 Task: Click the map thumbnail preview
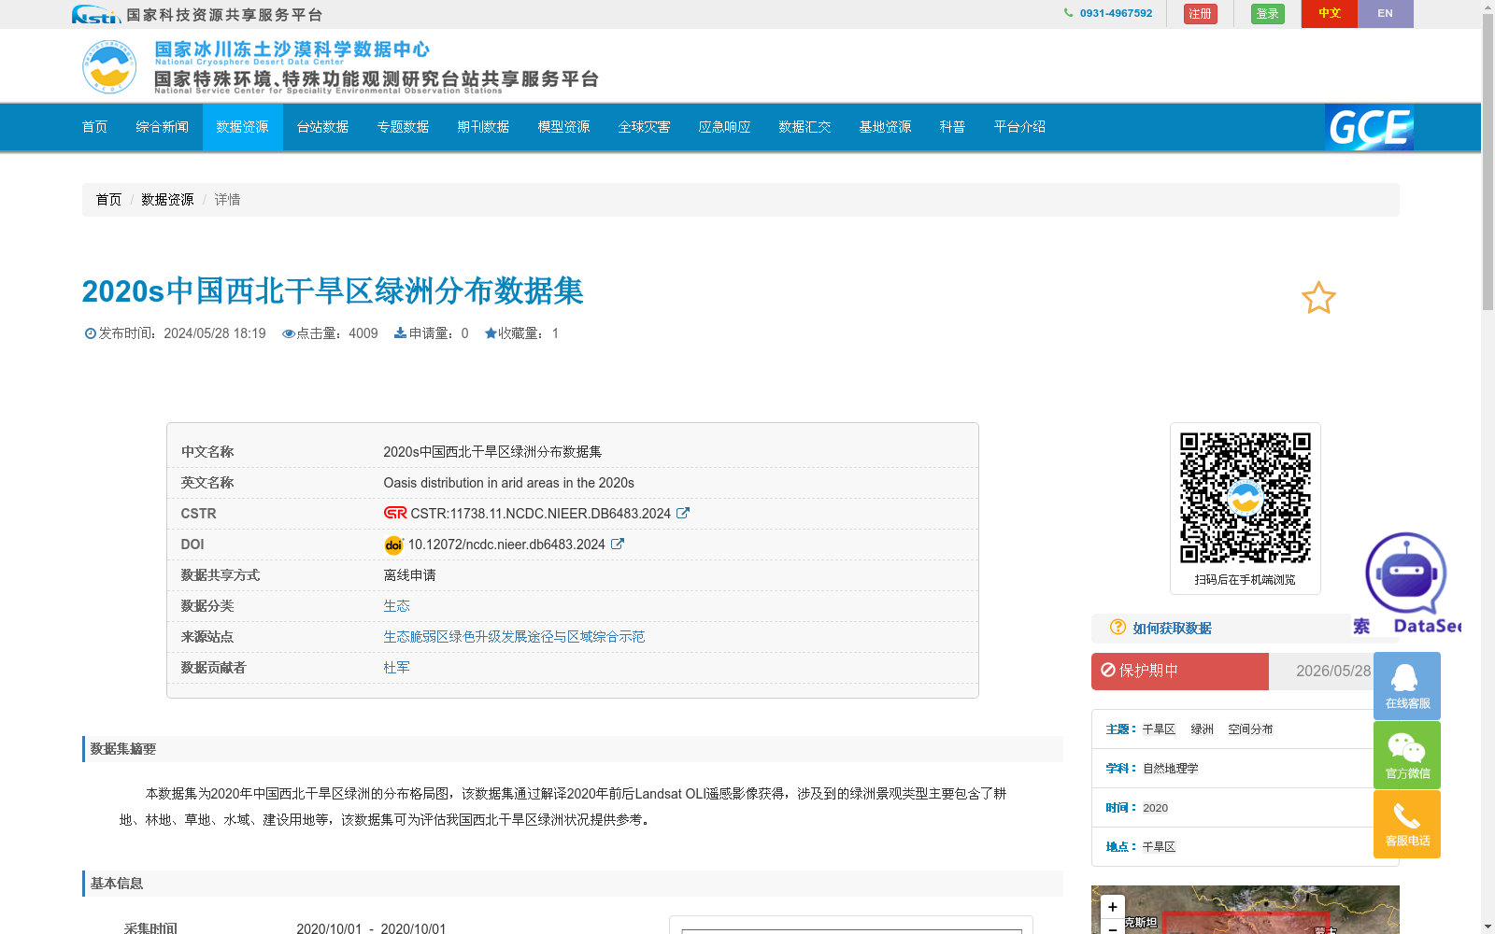tap(1246, 910)
